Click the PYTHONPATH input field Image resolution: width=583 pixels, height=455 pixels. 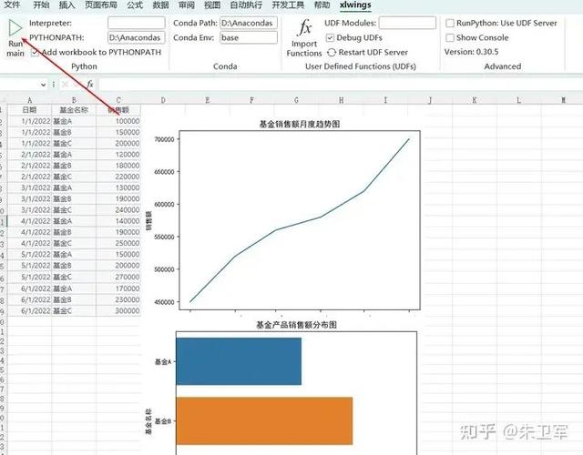(x=137, y=37)
